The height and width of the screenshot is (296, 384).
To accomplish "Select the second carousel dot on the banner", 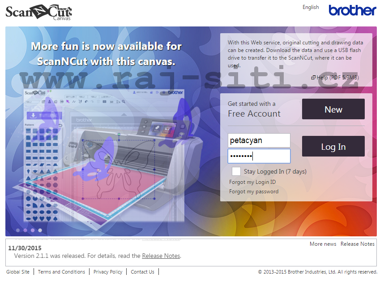I will pos(26,230).
